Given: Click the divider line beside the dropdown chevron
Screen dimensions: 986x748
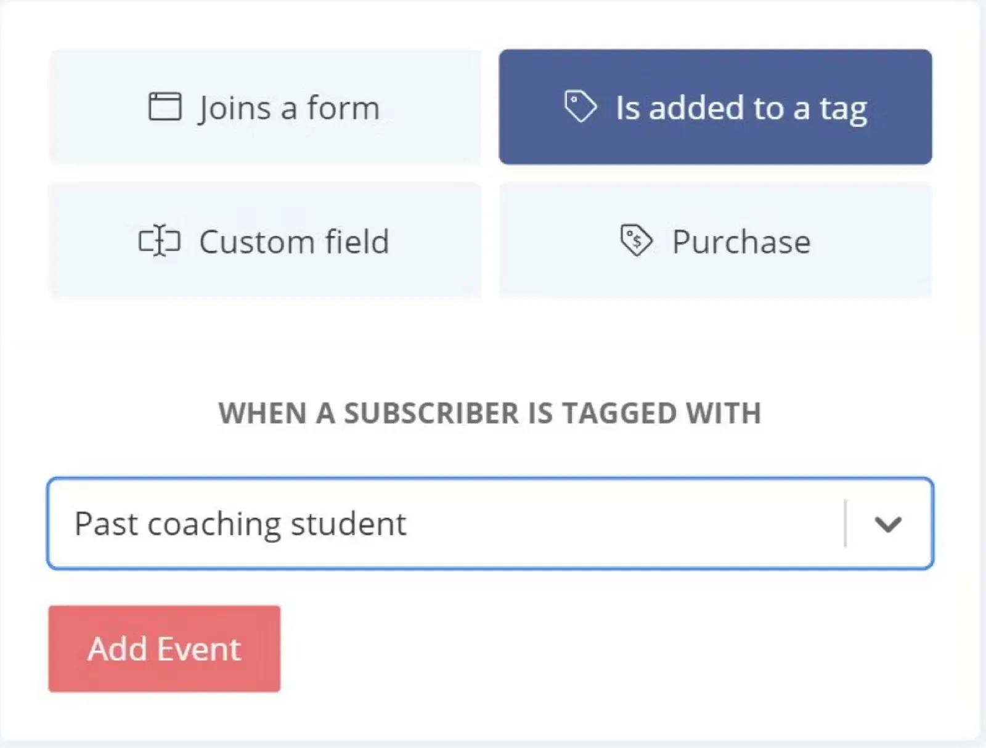Looking at the screenshot, I should [x=845, y=524].
